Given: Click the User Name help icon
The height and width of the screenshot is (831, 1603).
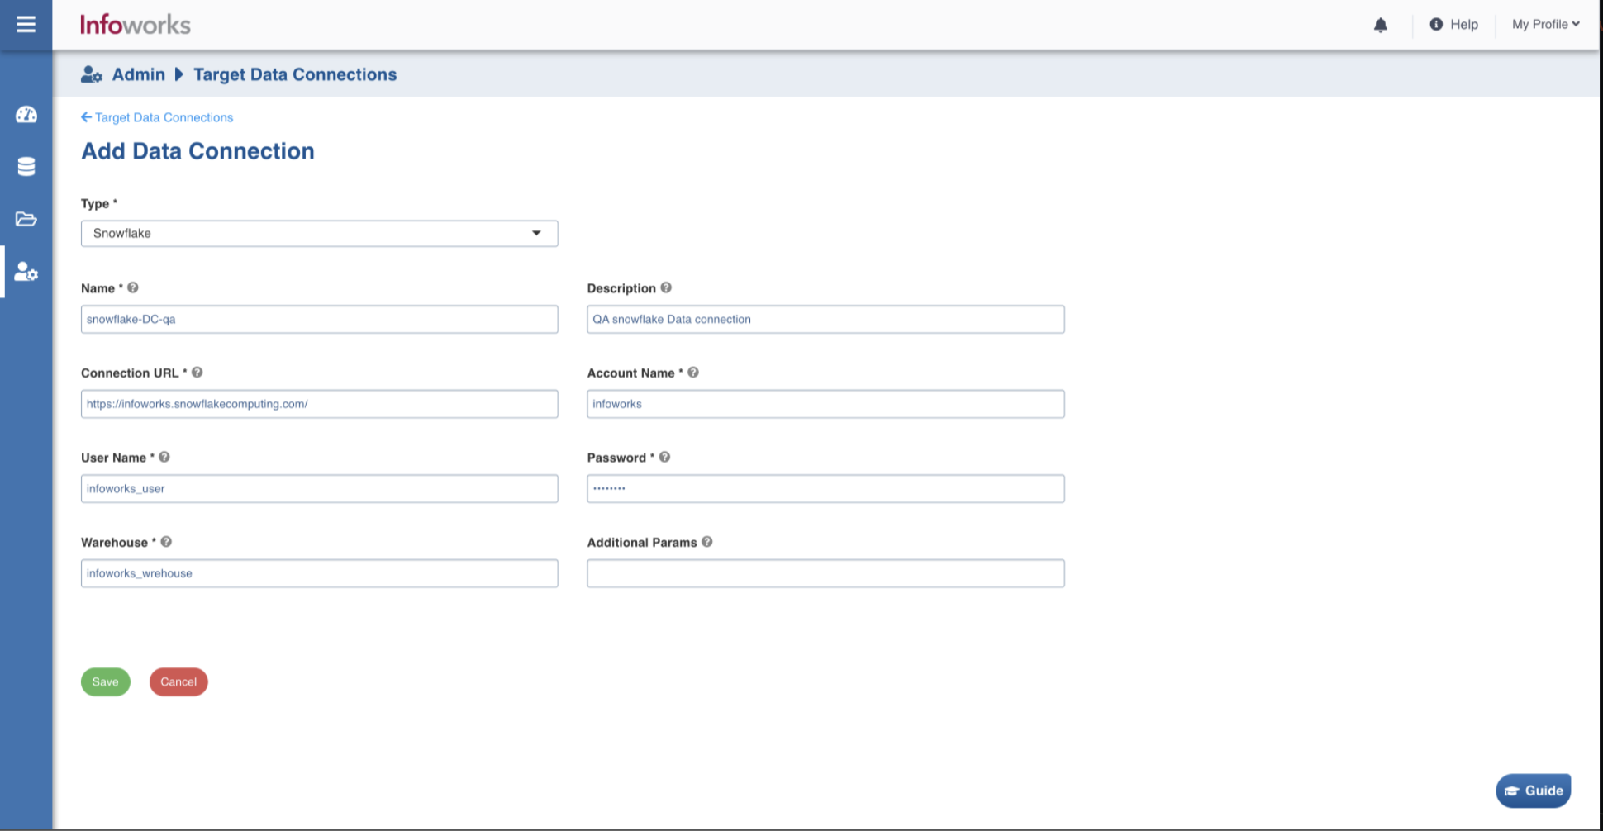Looking at the screenshot, I should coord(164,457).
